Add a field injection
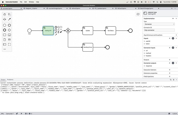The width and height of the screenshot is (178, 115). (169, 76)
